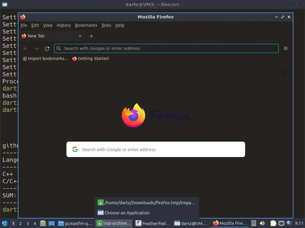Open the Edit menu
305x228 pixels.
tap(35, 26)
